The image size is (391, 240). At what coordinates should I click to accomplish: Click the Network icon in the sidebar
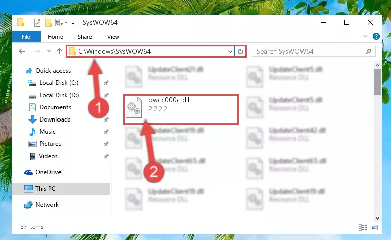(28, 205)
